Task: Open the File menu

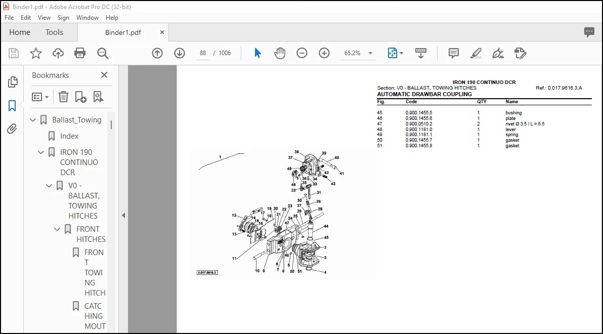Action: (x=9, y=18)
